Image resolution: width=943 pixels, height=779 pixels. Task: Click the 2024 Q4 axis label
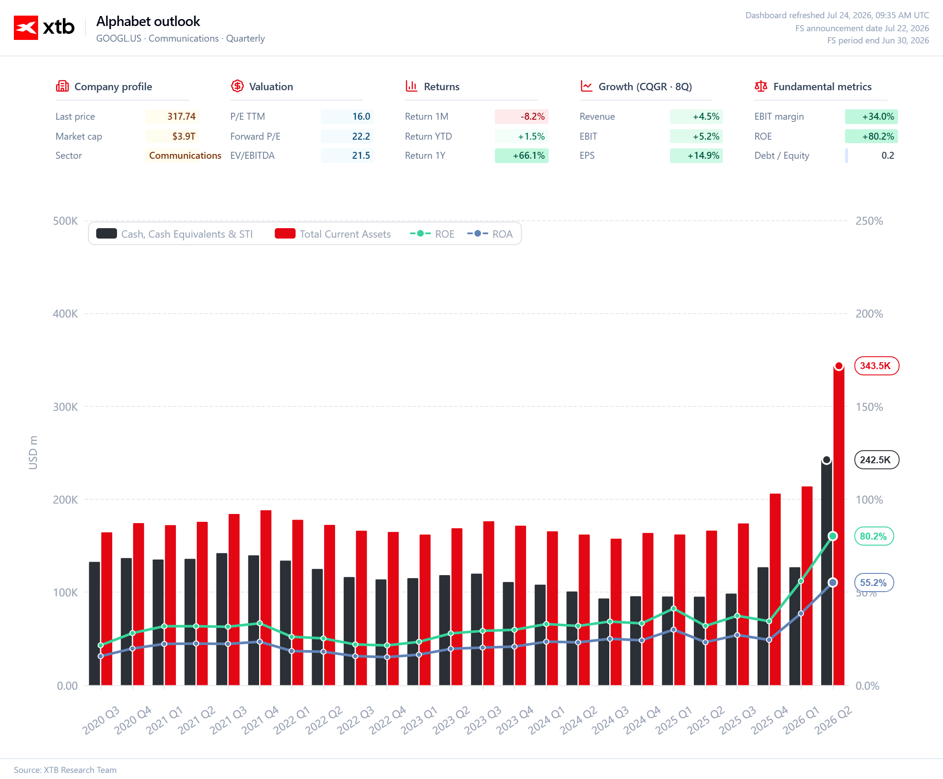[643, 720]
